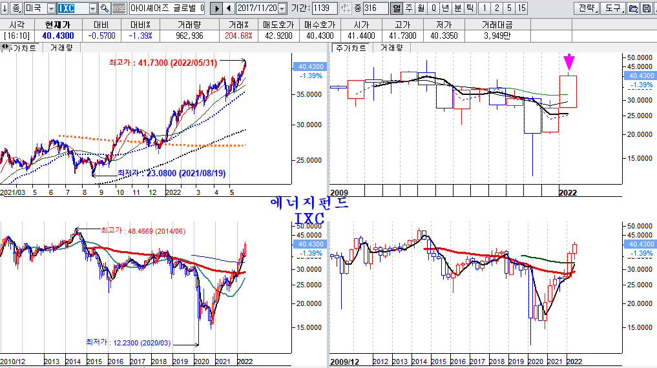The height and width of the screenshot is (368, 657).
Task: Open the 도구 tools button
Action: click(610, 8)
